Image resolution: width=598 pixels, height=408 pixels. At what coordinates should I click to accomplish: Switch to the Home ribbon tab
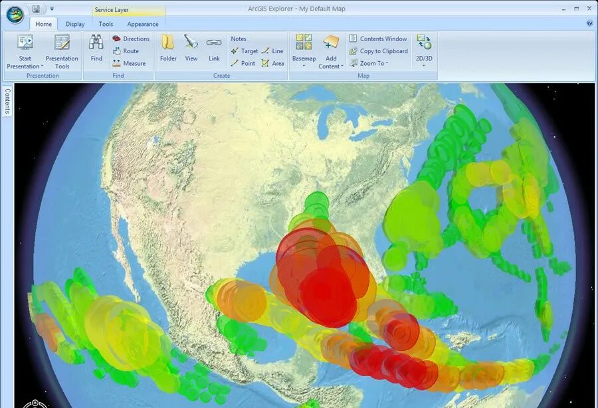coord(43,24)
